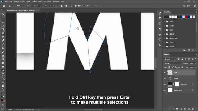Select the Untitled-1 document tab
This screenshot has height=111, width=198.
tap(22, 10)
